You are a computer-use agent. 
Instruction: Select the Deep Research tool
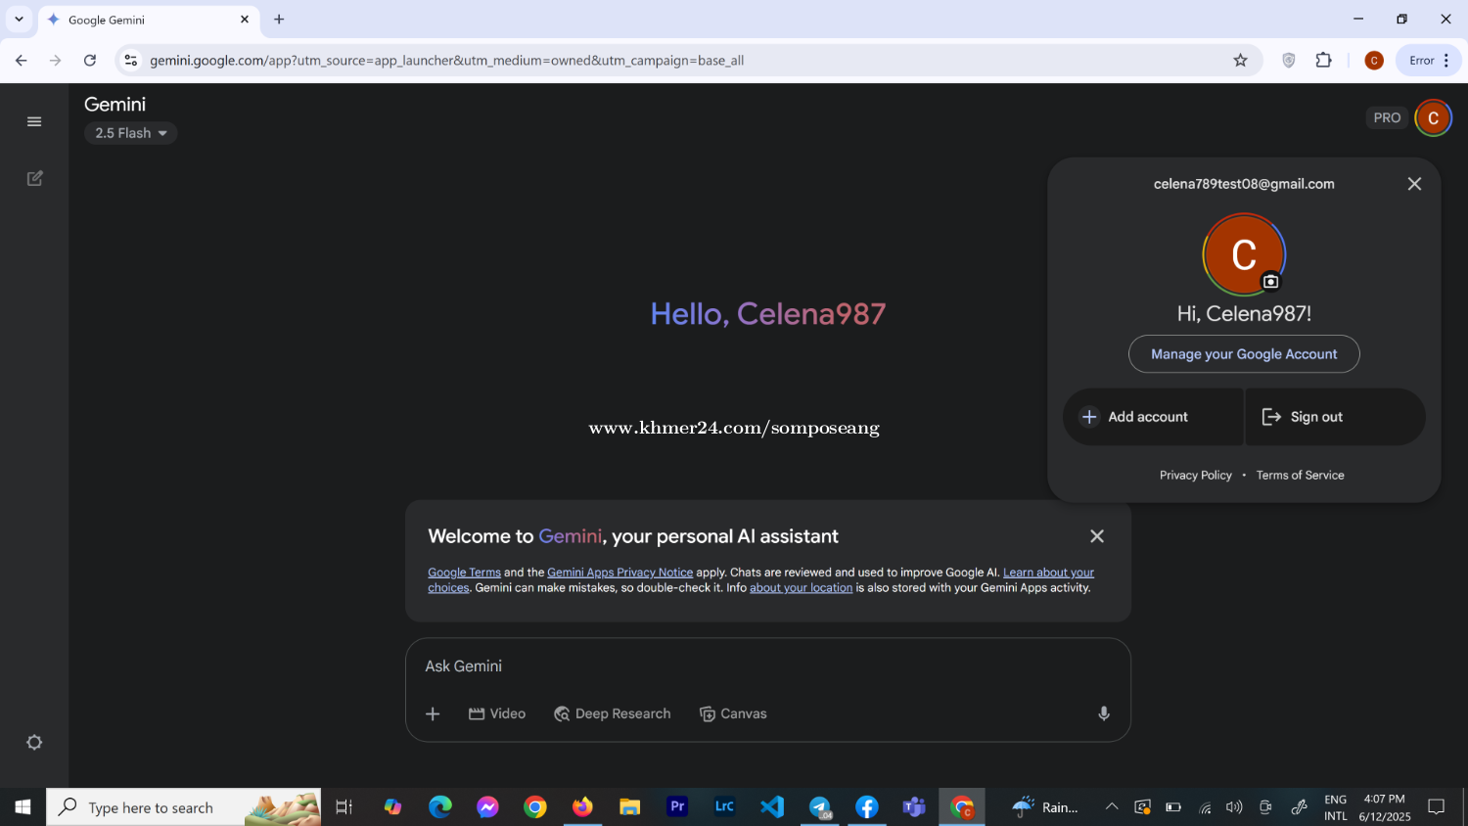point(613,714)
